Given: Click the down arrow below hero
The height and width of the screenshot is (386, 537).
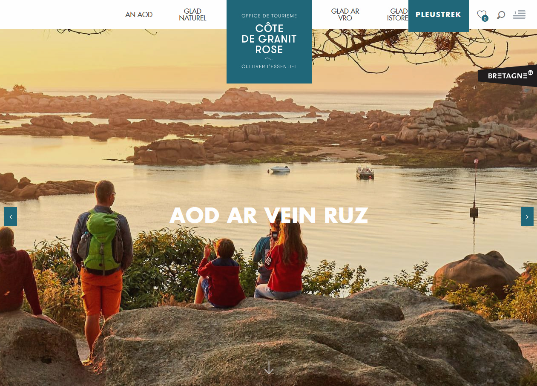Looking at the screenshot, I should [x=269, y=368].
